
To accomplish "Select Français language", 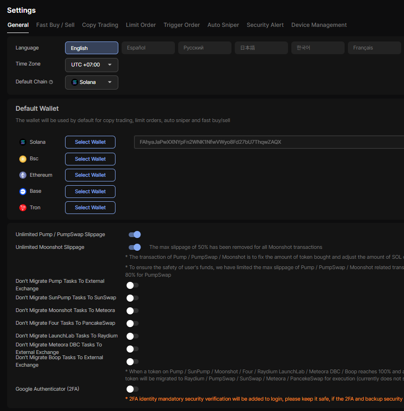I will pyautogui.click(x=374, y=48).
